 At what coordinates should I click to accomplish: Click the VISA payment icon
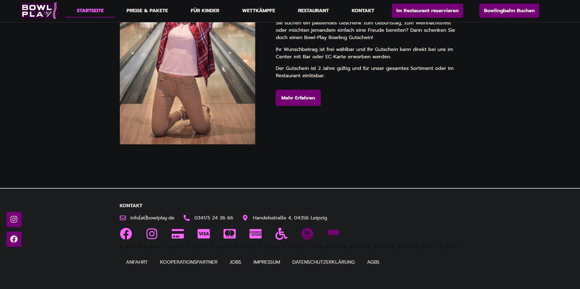[x=204, y=234]
